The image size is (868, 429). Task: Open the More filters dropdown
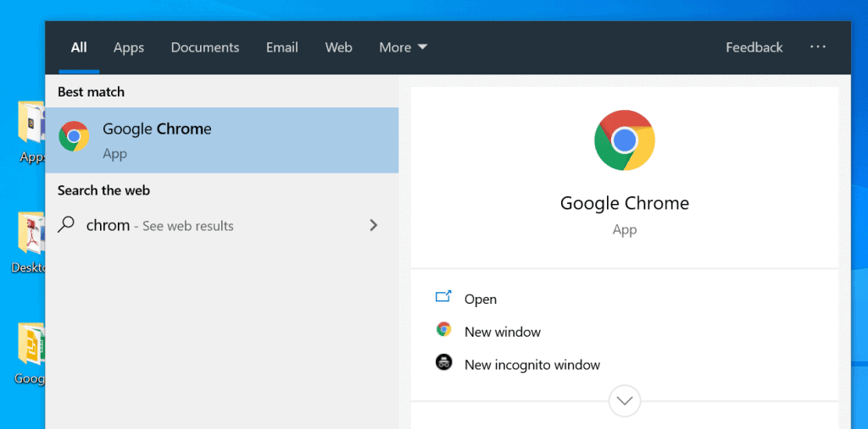(403, 47)
